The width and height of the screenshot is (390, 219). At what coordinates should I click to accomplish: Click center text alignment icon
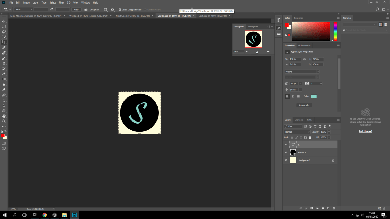coord(293,96)
